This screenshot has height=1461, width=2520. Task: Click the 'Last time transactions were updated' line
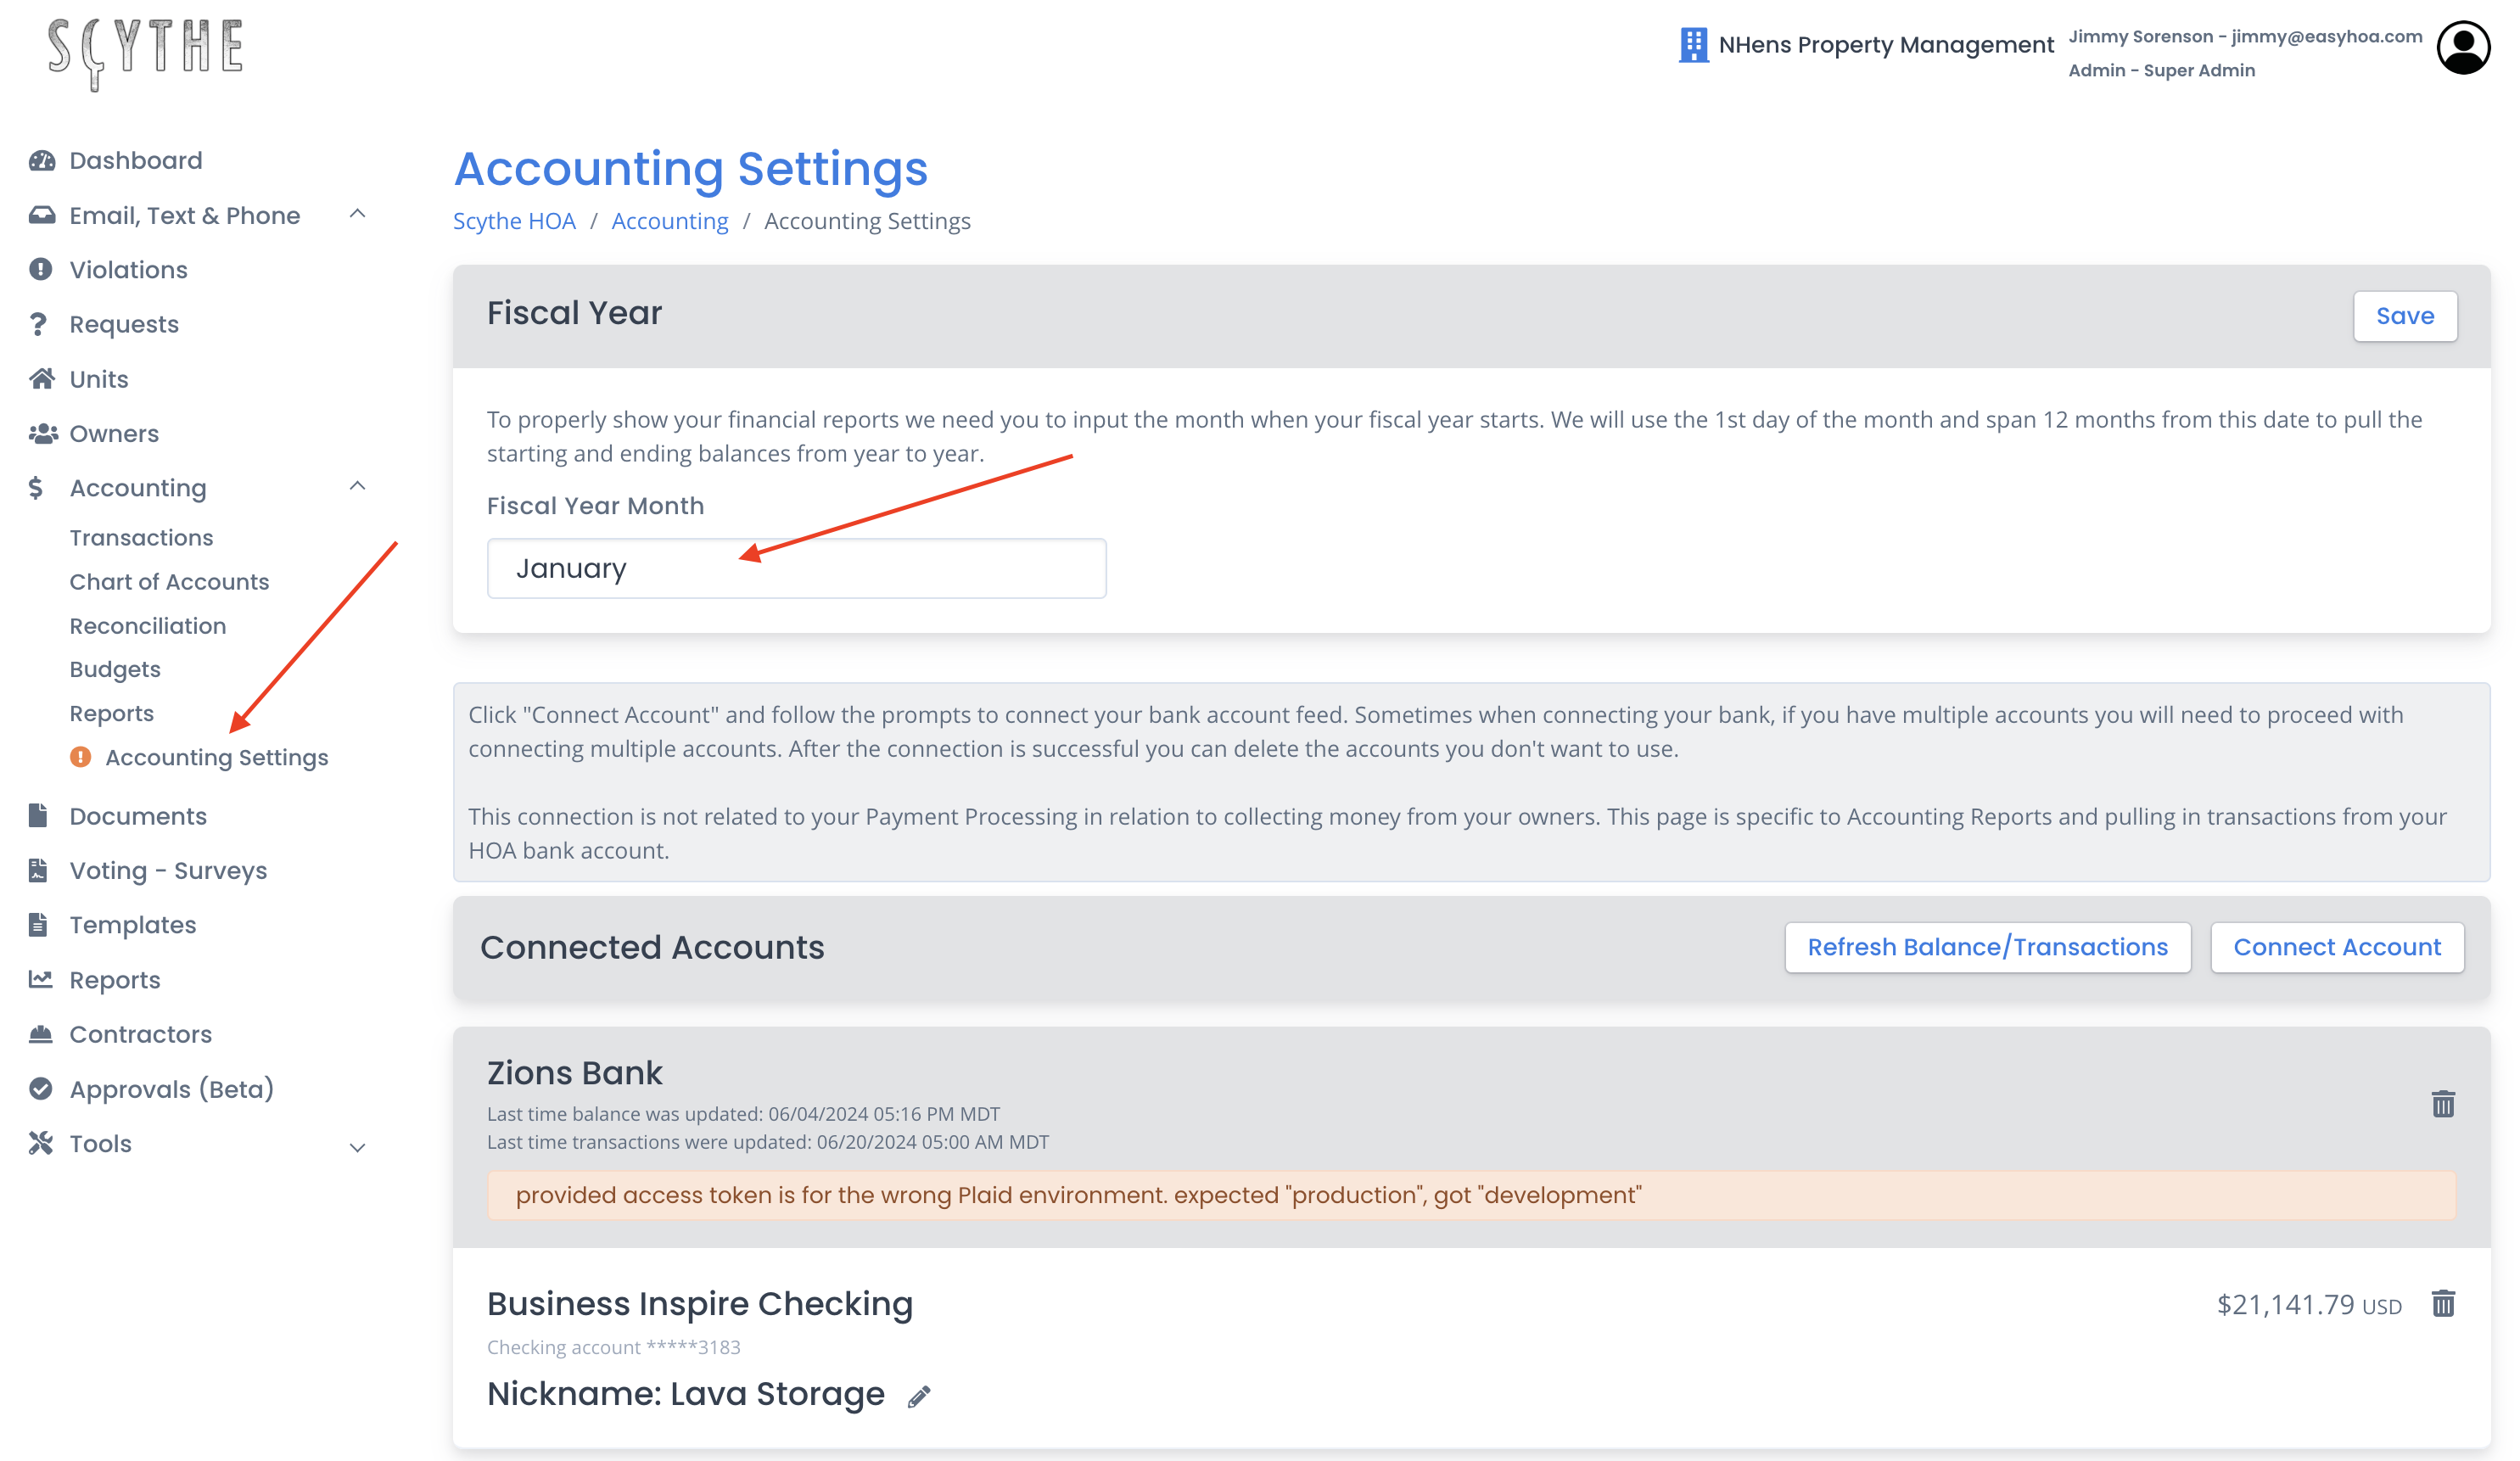768,1142
